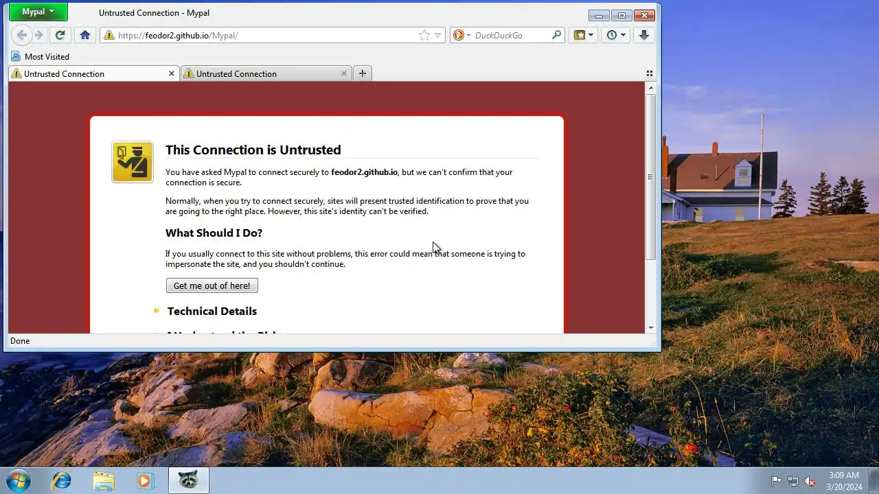The width and height of the screenshot is (879, 494).
Task: Go back to the previous page
Action: (21, 35)
